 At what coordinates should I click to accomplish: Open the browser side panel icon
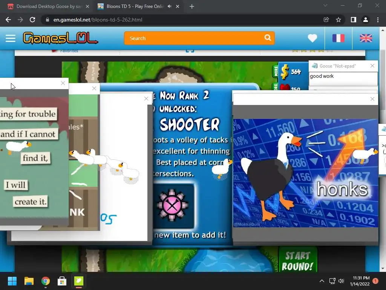pos(353,20)
